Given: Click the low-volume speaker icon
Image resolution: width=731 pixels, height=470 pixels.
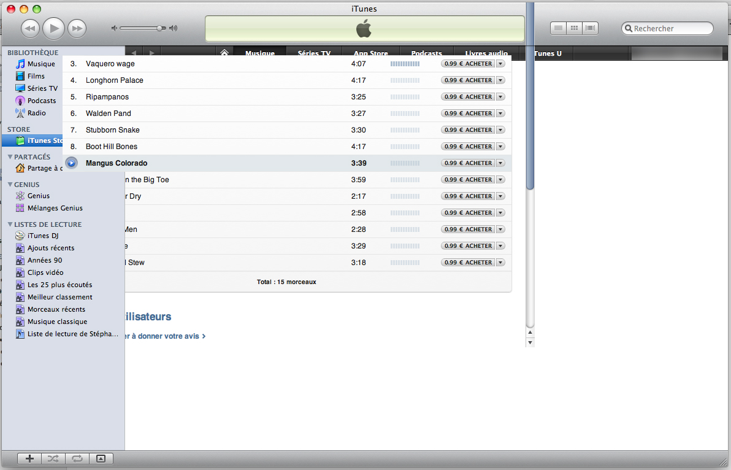Looking at the screenshot, I should tap(113, 28).
